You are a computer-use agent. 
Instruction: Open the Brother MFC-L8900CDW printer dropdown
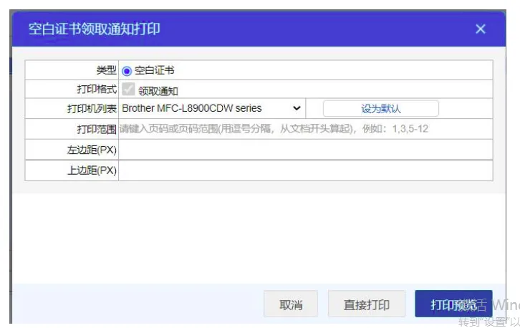(211, 108)
